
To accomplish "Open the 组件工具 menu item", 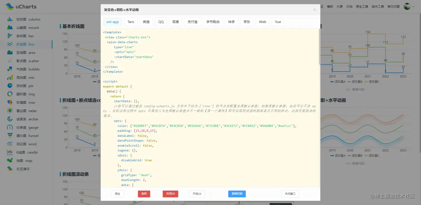I will coord(378,7).
